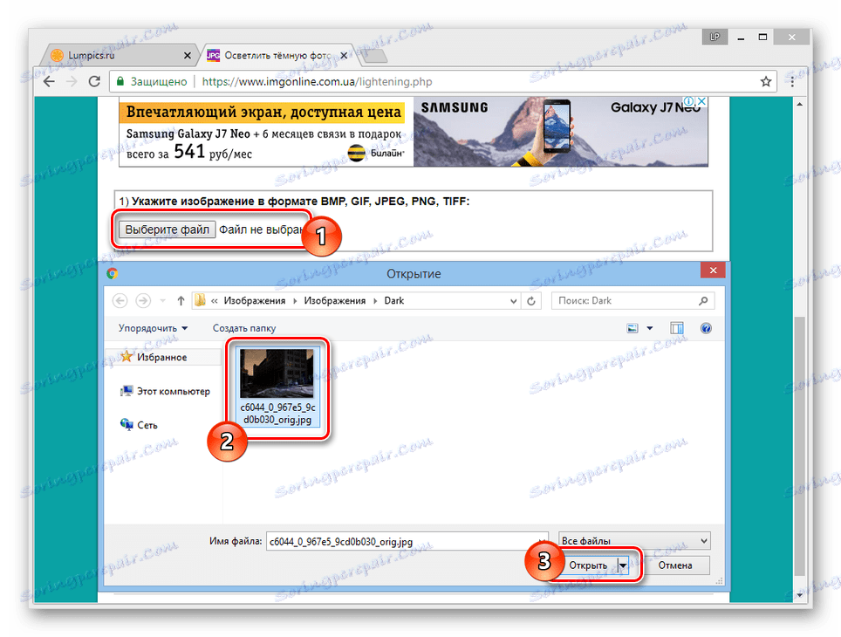Maximize the Chrome window

coord(762,38)
